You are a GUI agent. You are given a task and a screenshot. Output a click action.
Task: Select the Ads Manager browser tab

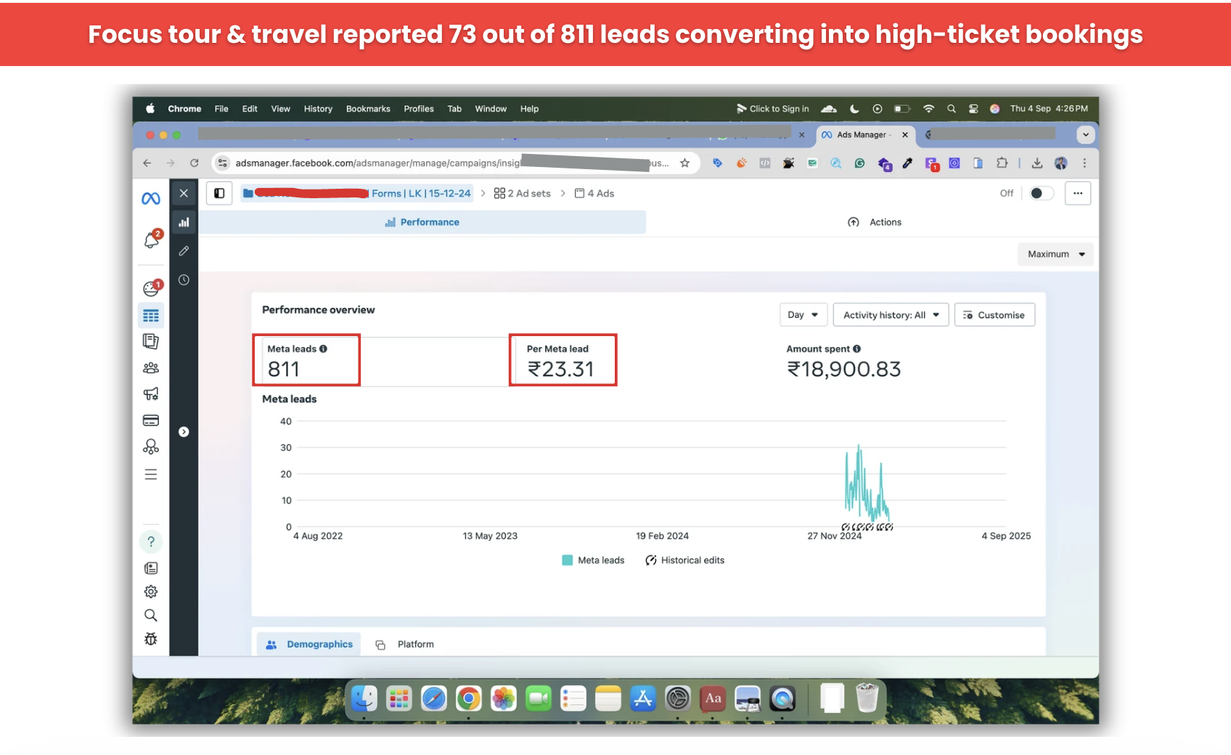pos(864,134)
